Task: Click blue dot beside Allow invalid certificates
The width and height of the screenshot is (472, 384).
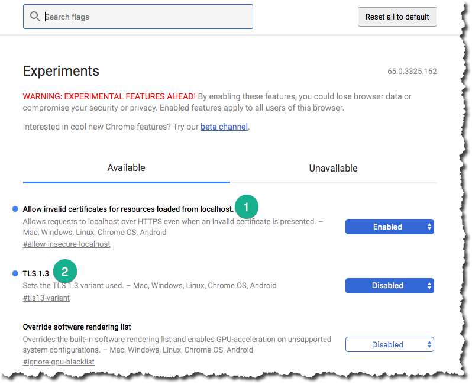Action: (x=15, y=209)
